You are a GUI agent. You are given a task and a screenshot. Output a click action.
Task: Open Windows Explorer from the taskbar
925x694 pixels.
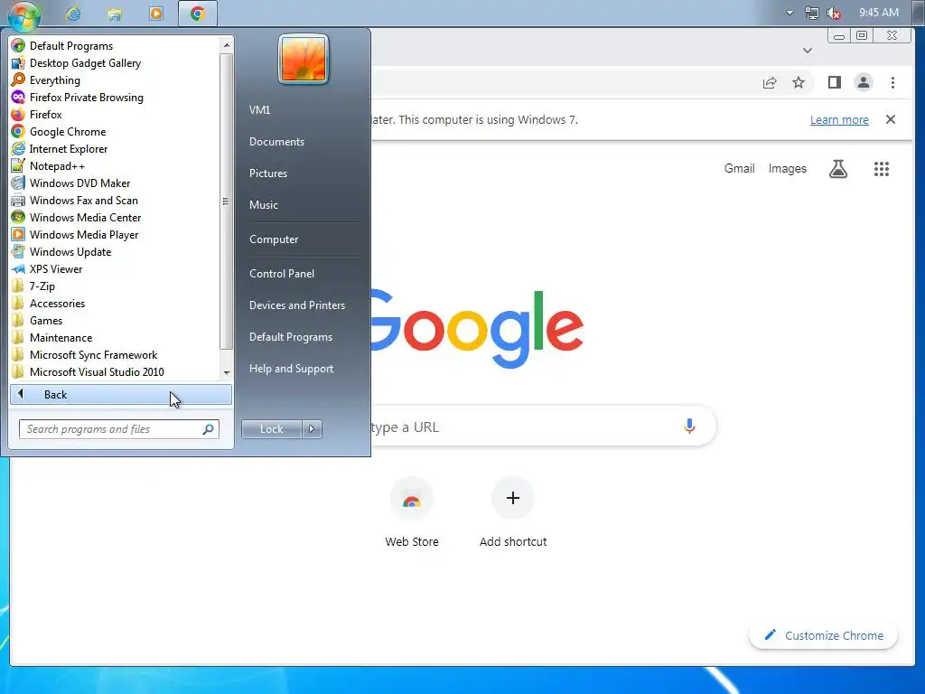[x=115, y=14]
